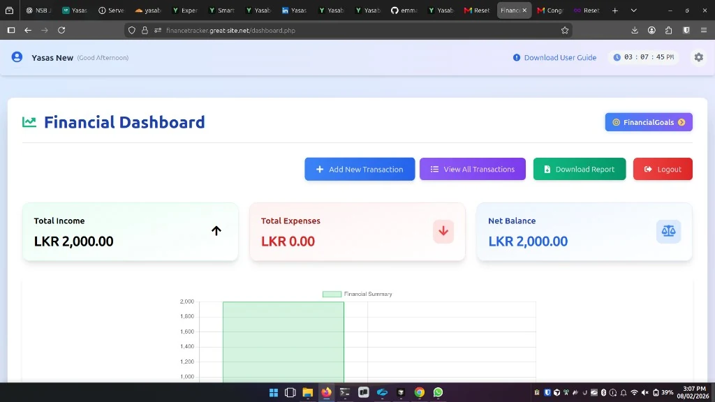Click the Yasas New username text
The width and height of the screenshot is (715, 402).
[52, 57]
